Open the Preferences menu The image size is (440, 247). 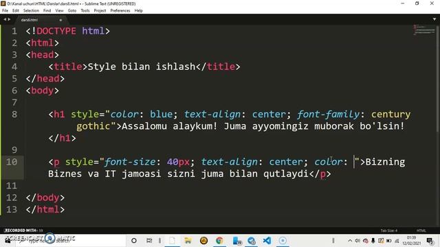(x=120, y=11)
